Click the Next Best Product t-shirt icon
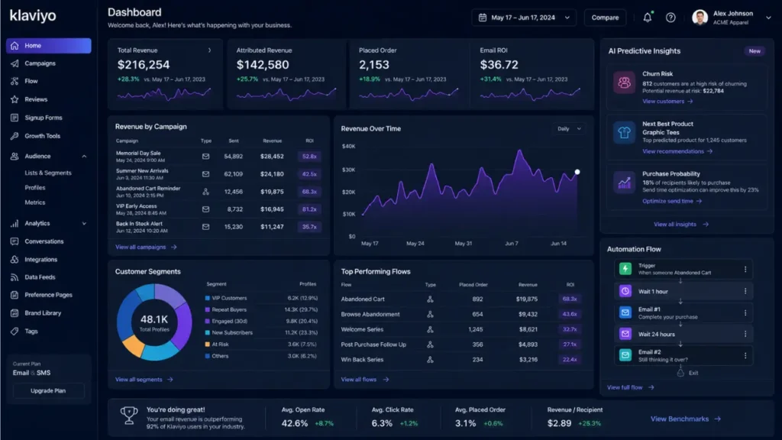This screenshot has height=440, width=782. [624, 132]
